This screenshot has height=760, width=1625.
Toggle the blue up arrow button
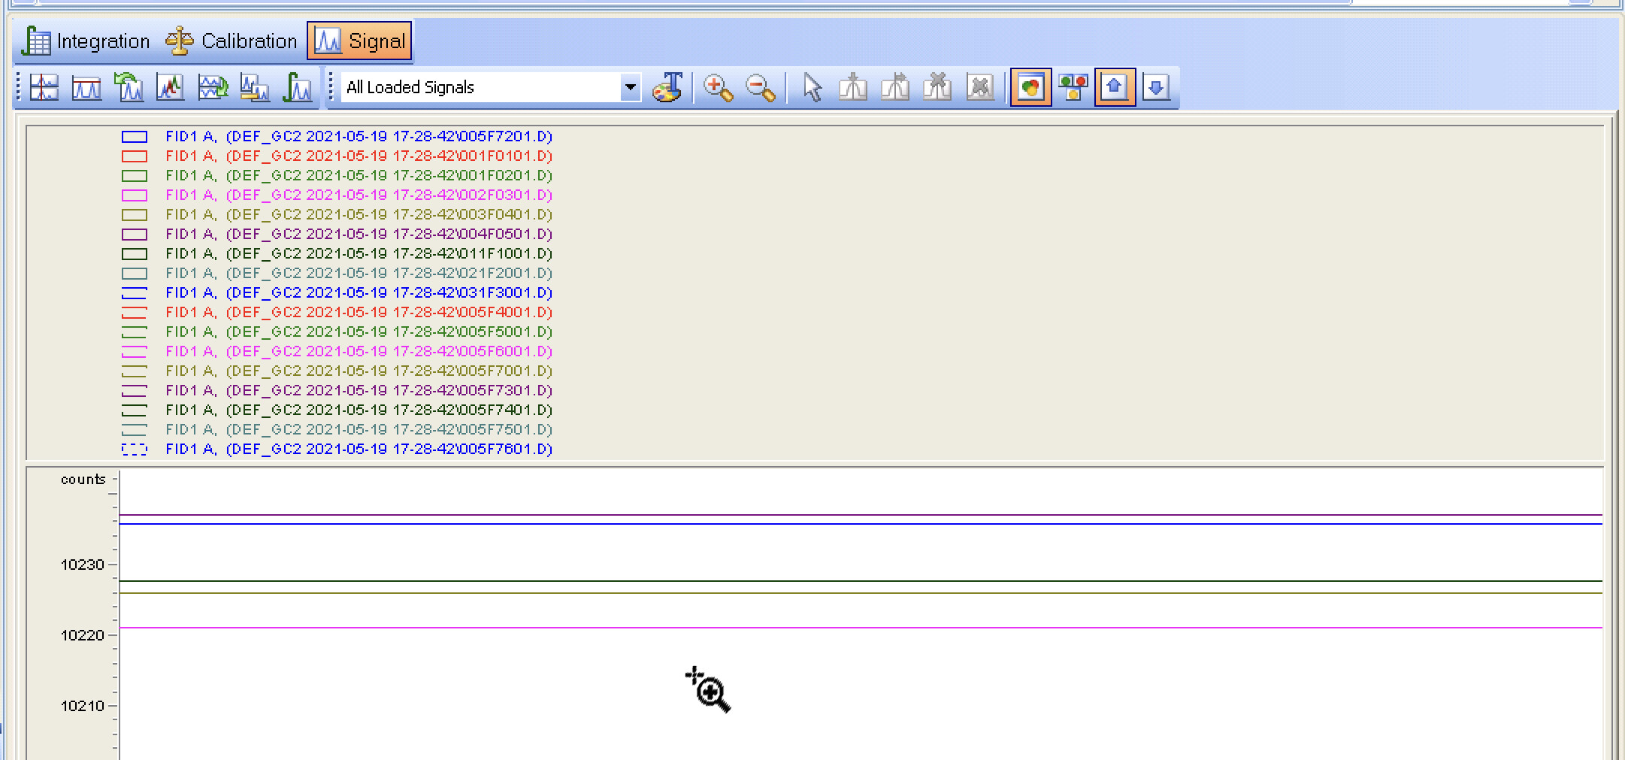1115,87
